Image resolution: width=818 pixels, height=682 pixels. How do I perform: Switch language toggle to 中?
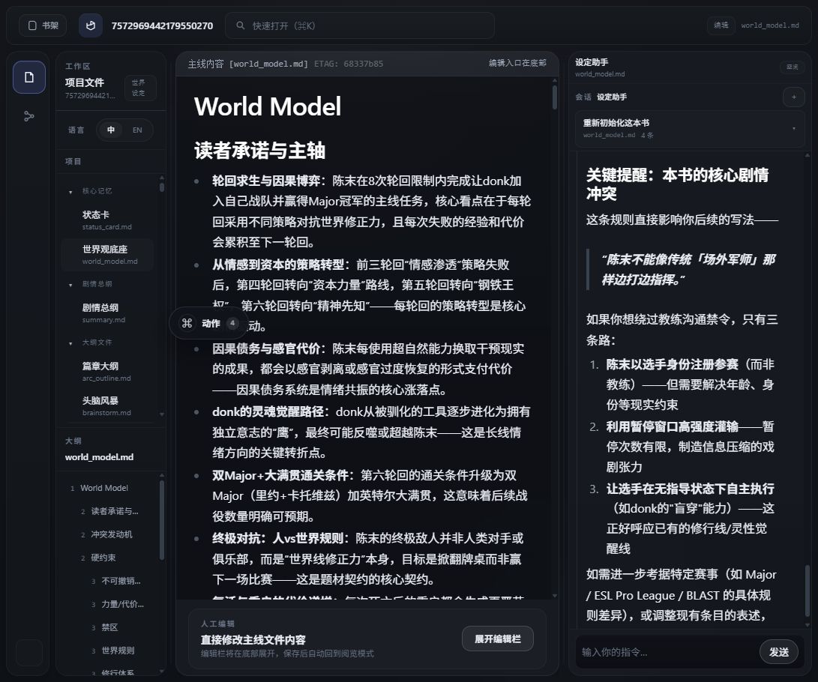[x=111, y=130]
